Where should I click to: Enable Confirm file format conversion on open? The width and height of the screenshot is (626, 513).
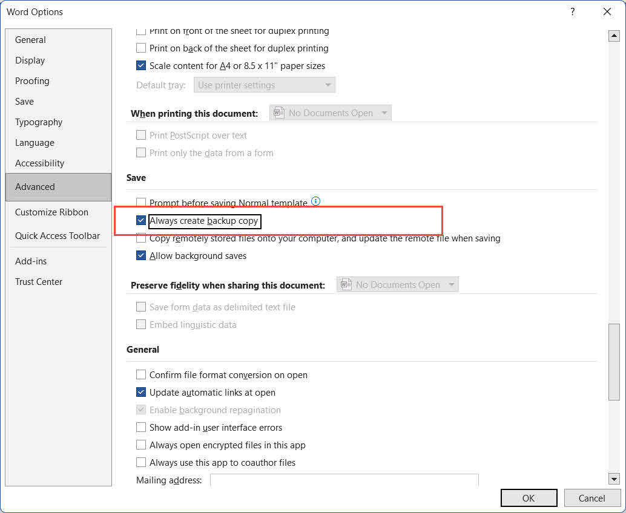[141, 375]
